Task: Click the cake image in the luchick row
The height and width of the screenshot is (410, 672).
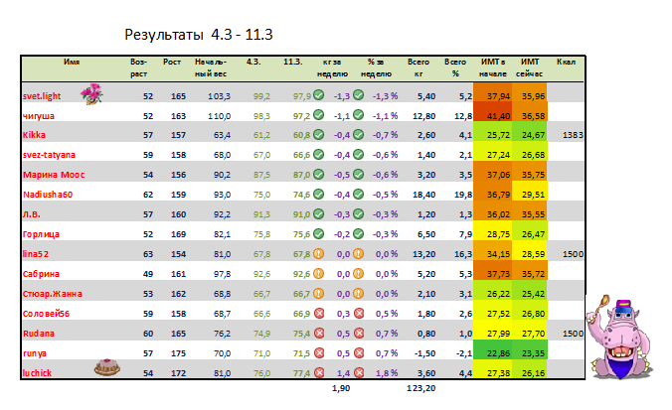Action: (107, 367)
